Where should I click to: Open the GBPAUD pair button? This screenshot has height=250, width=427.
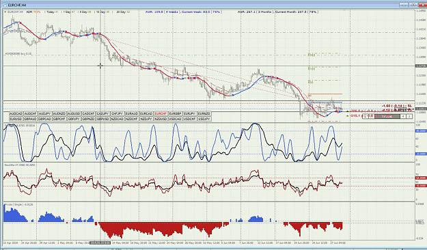click(31, 119)
